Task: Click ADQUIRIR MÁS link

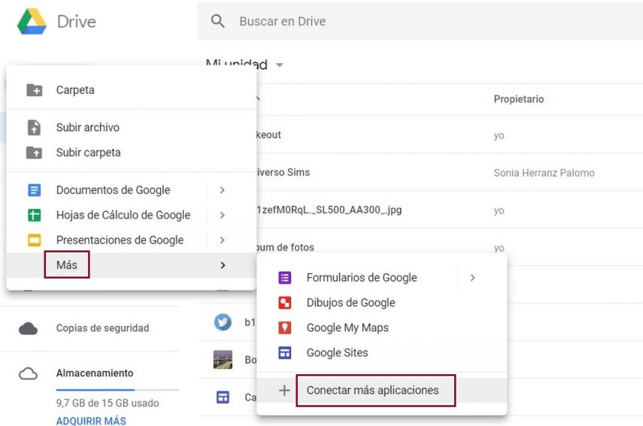Action: click(x=91, y=421)
